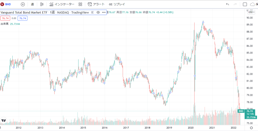Open the 週 interval selector

[x=32, y=4]
